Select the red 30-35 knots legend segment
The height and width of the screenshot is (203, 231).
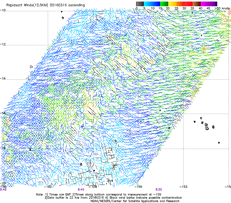[x=189, y=4]
